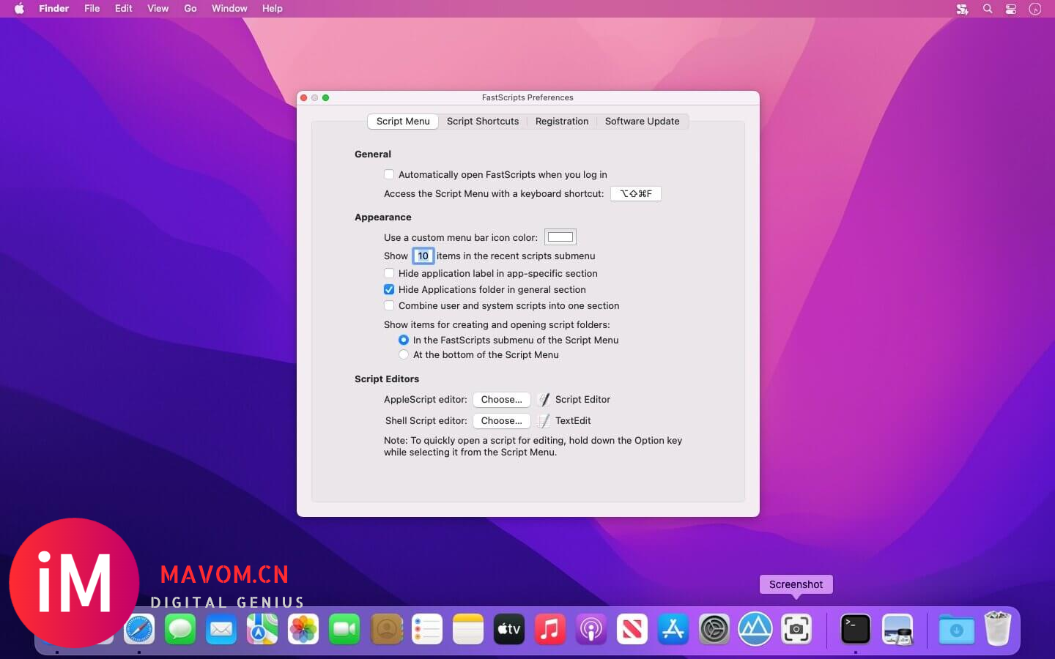Viewport: 1055px width, 659px height.
Task: Open Terminal from the Dock
Action: (856, 629)
